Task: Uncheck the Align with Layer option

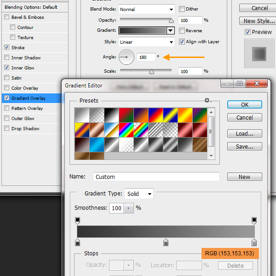Action: [x=182, y=41]
